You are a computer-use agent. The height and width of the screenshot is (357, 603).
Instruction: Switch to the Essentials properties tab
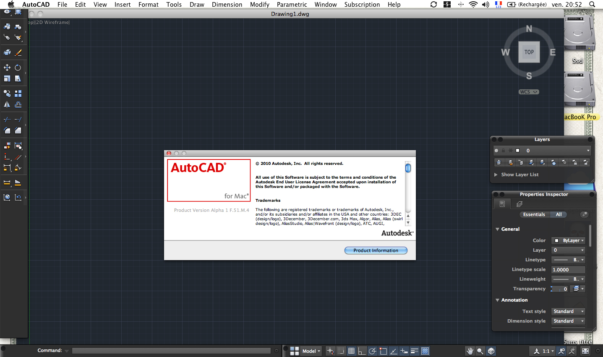pos(534,214)
